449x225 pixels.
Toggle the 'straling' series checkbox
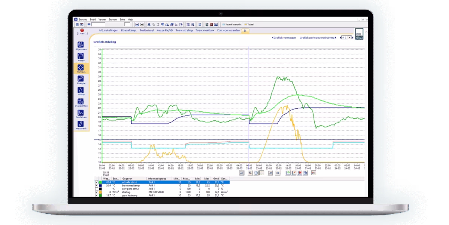[x=97, y=192]
